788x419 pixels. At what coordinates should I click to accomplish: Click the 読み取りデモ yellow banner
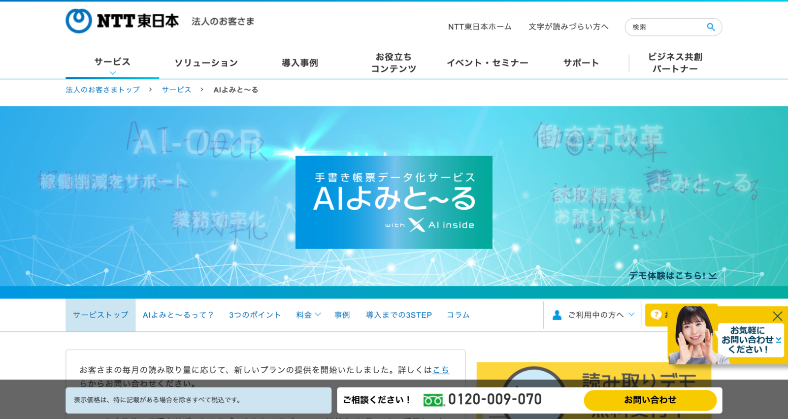point(594,390)
